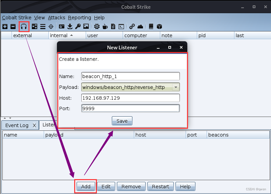The width and height of the screenshot is (271, 194).
Task: Click Host a File link icon
Action: click(x=132, y=26)
